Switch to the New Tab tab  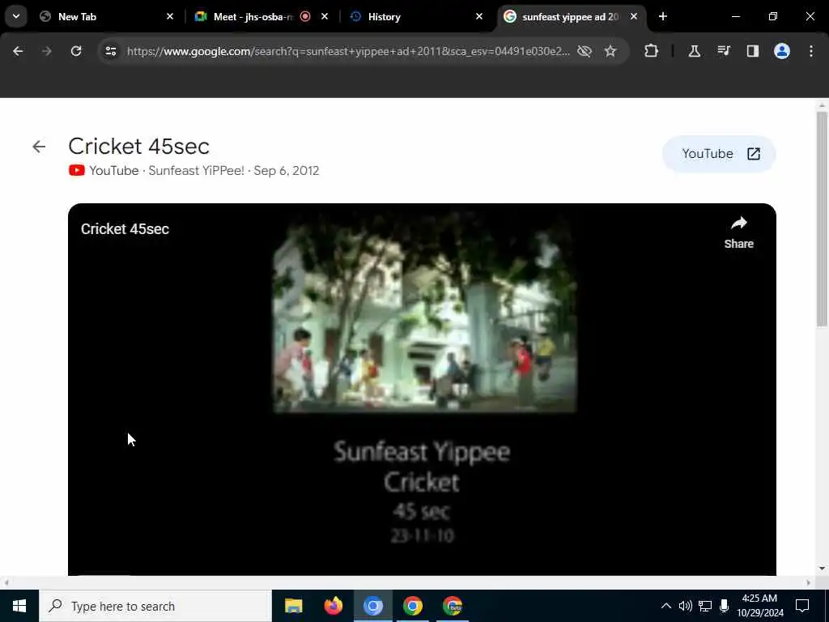pyautogui.click(x=108, y=16)
